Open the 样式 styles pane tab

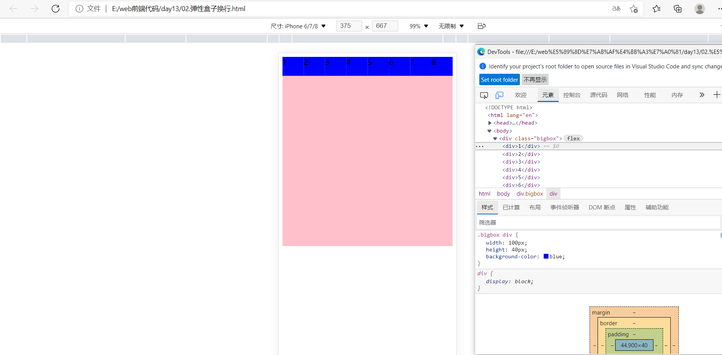click(x=487, y=207)
